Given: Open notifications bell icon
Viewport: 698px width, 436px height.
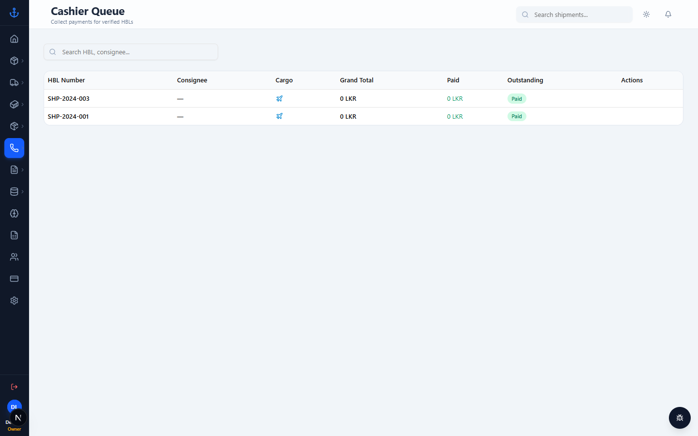Looking at the screenshot, I should pos(668,15).
